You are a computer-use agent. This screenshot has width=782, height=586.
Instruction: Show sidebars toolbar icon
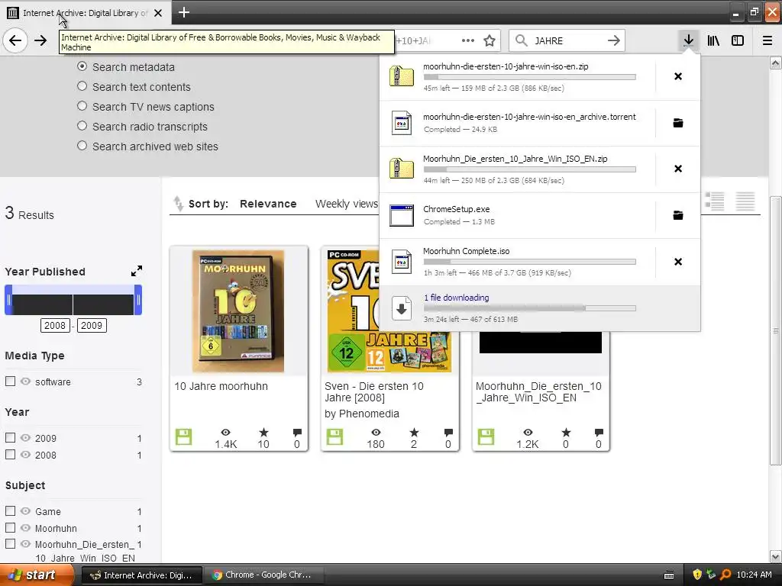point(738,40)
